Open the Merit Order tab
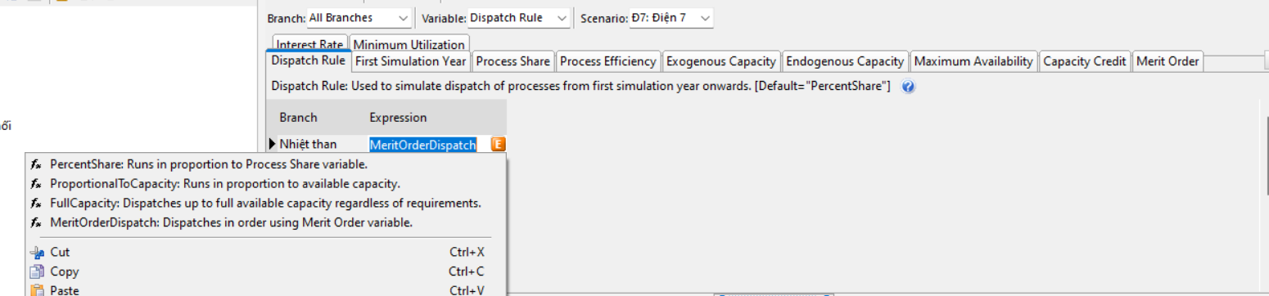1269x296 pixels. click(1167, 61)
